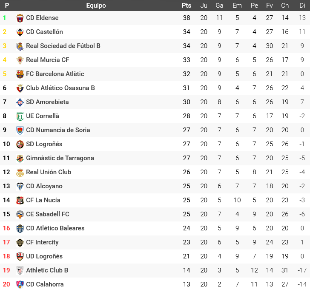Click the Equipo column header
Viewport: 310px width, 292px height.
click(x=96, y=6)
